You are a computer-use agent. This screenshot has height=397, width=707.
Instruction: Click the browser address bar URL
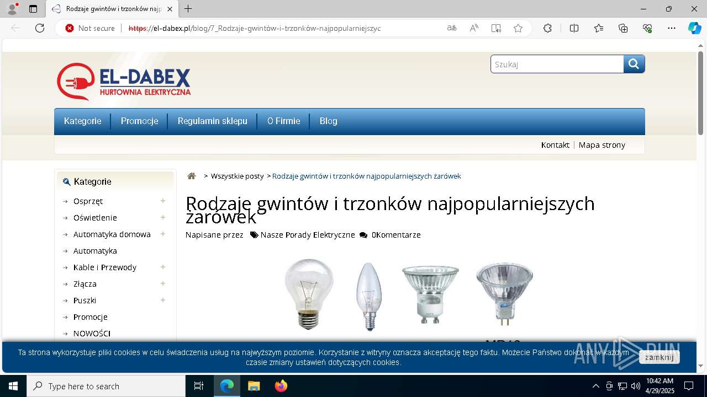pyautogui.click(x=255, y=28)
